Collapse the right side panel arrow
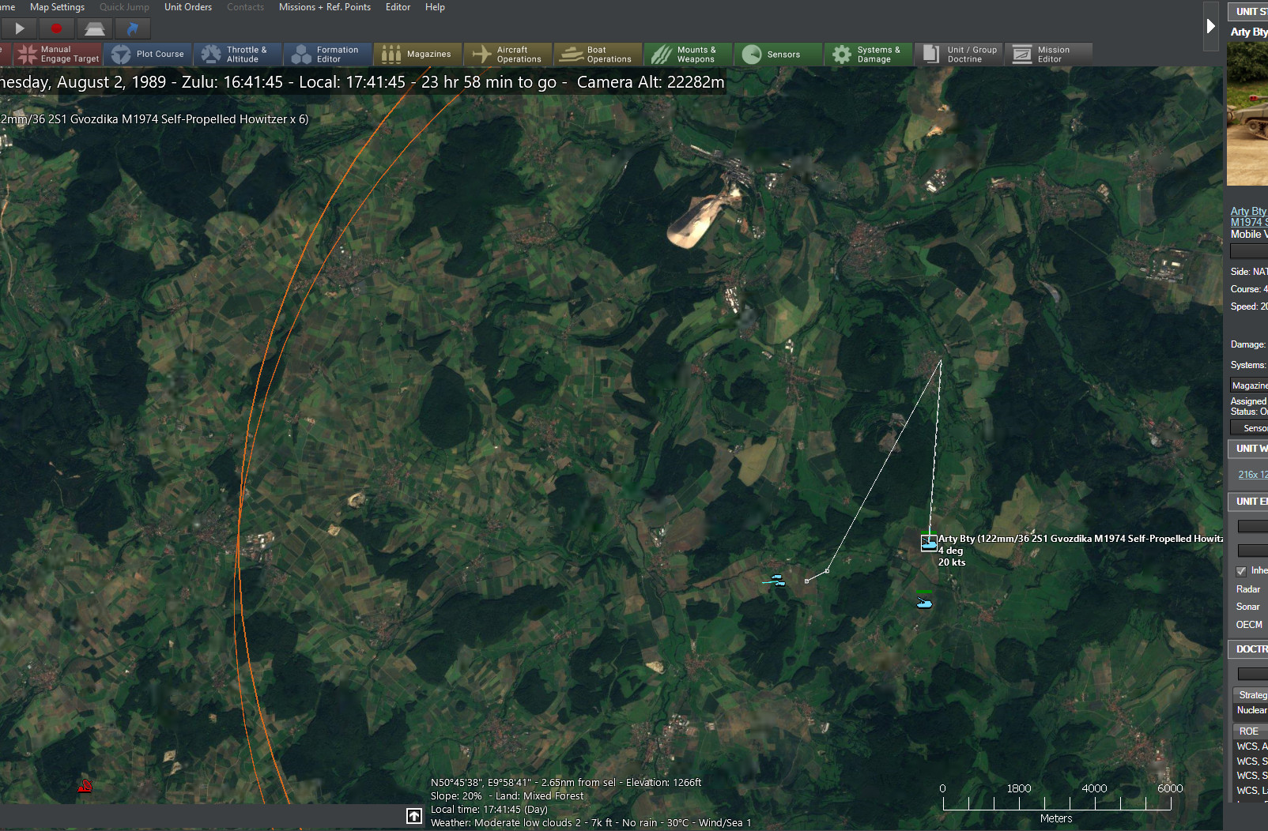This screenshot has height=831, width=1268. pyautogui.click(x=1210, y=26)
